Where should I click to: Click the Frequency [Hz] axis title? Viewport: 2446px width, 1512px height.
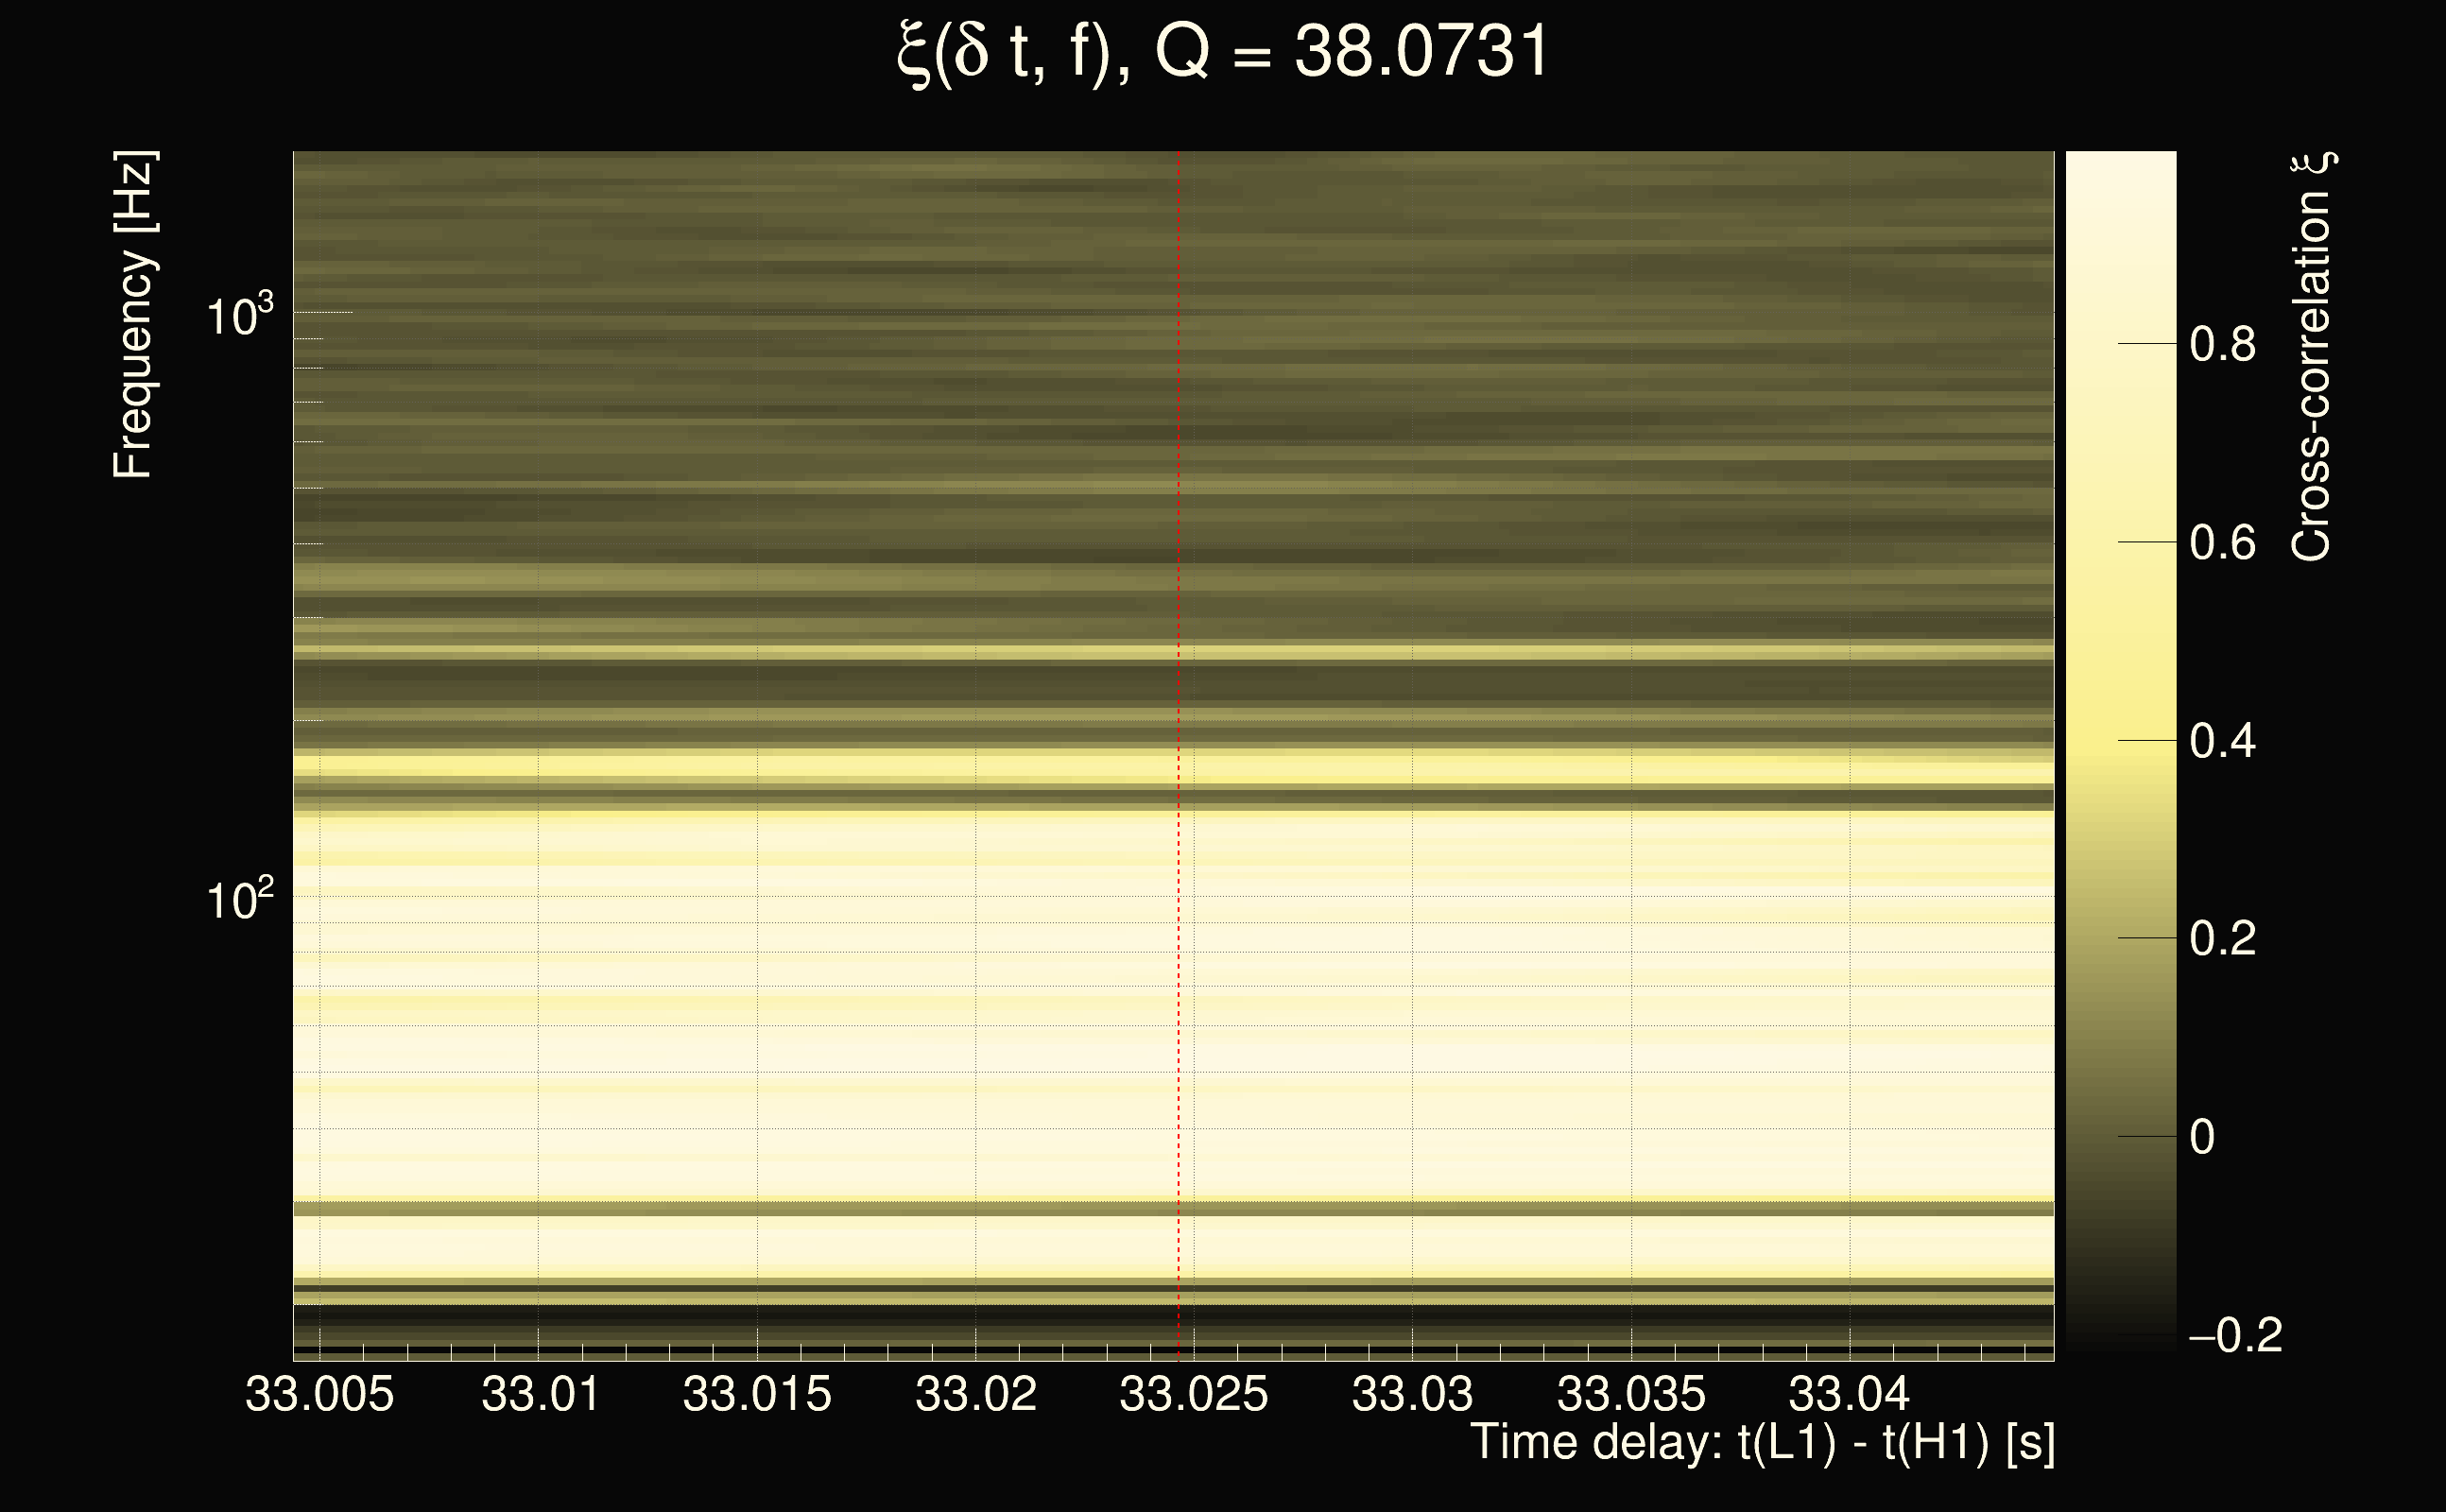click(133, 315)
